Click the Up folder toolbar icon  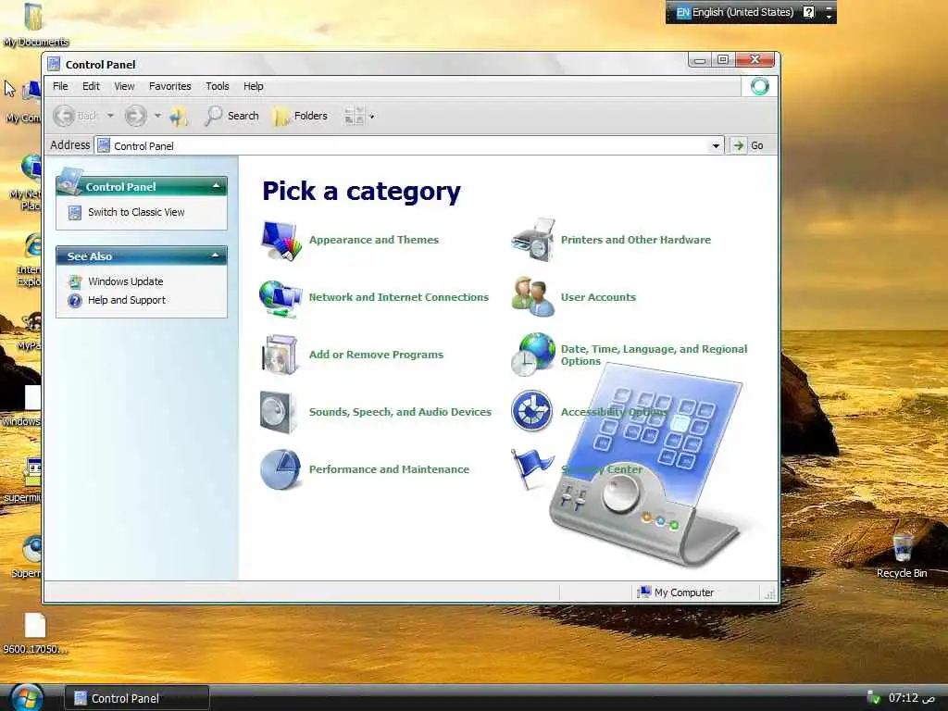(179, 116)
